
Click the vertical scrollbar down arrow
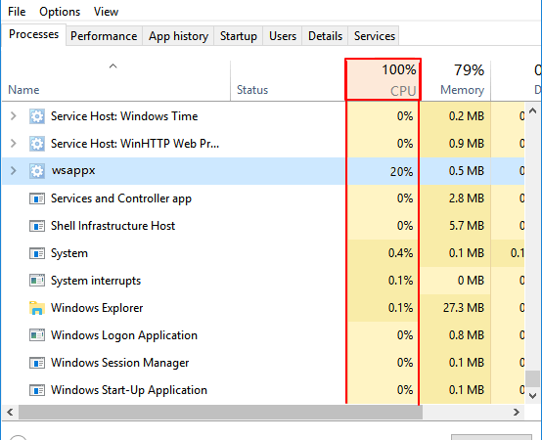tap(532, 396)
